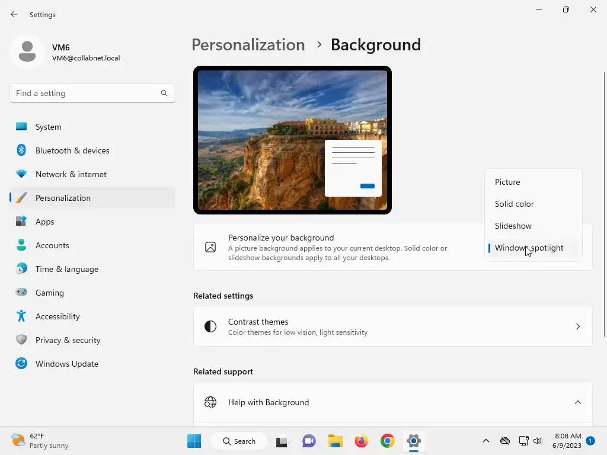The width and height of the screenshot is (607, 455).
Task: Click the search magnifier in Find a setting
Action: click(x=164, y=93)
